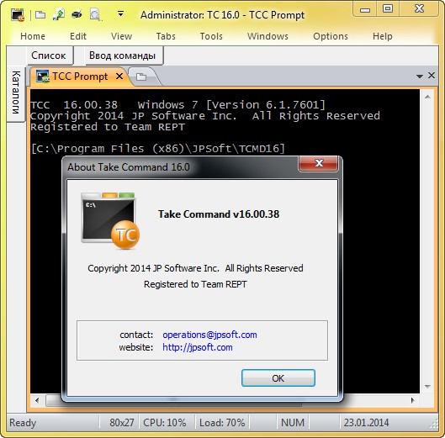Viewport: 445px width, 438px height.
Task: Click the date 23.01.2014 in status bar
Action: (x=366, y=423)
